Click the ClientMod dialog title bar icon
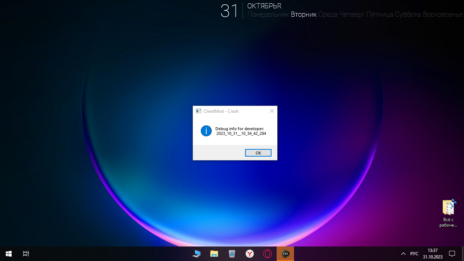This screenshot has height=261, width=464. (198, 111)
